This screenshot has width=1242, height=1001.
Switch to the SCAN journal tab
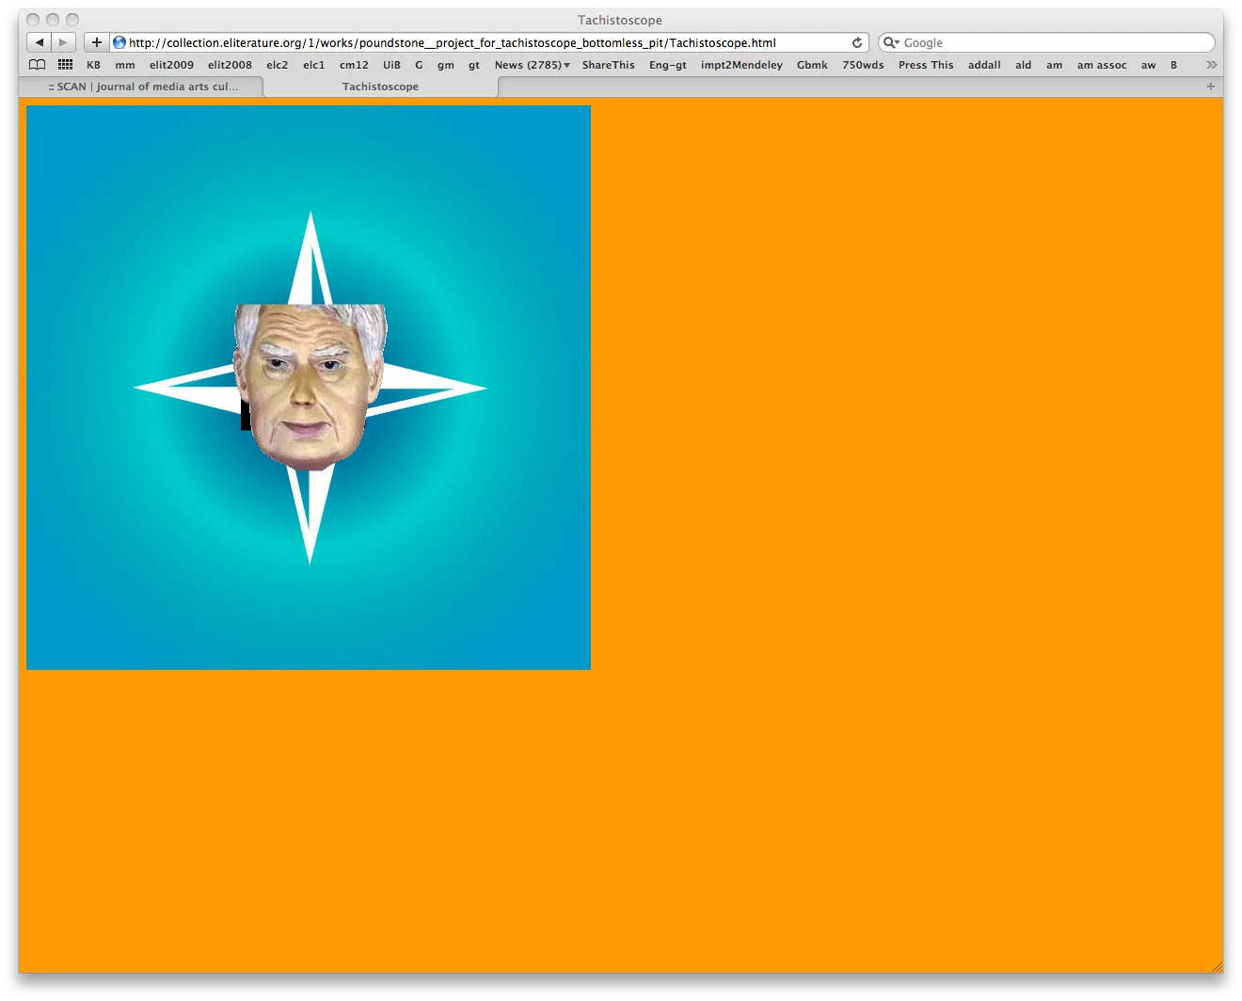tap(143, 87)
